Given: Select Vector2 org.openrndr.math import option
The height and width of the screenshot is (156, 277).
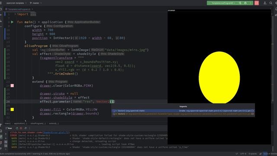Looking at the screenshot, I should 183,111.
